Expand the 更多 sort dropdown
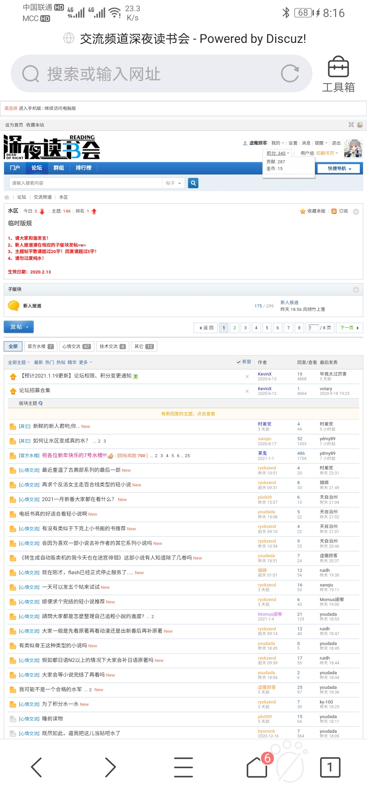Image resolution: width=367 pixels, height=796 pixels. pyautogui.click(x=86, y=362)
